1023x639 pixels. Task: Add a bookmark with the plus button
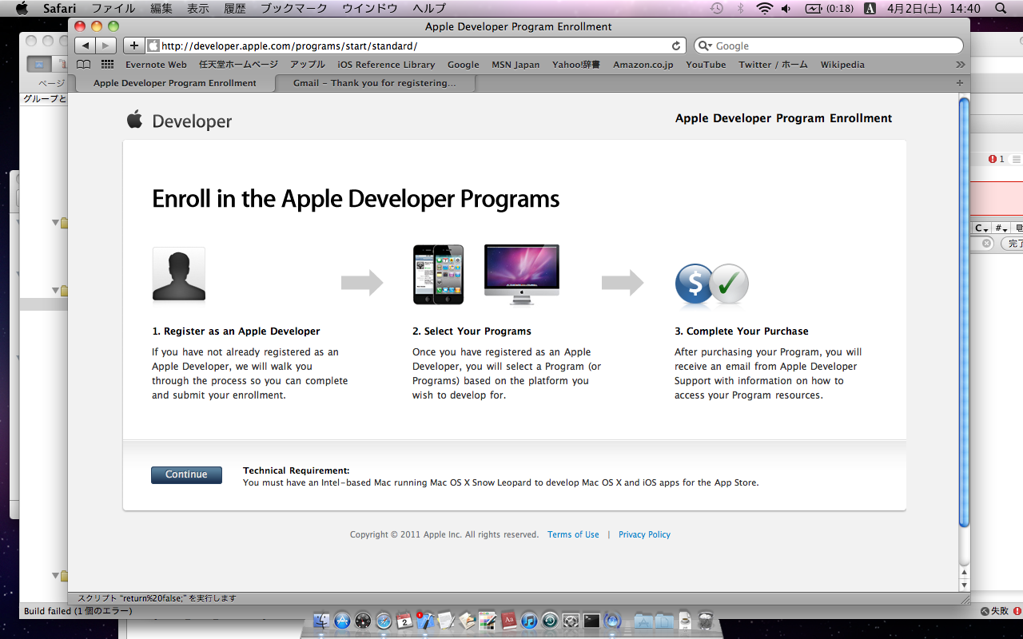(x=133, y=46)
